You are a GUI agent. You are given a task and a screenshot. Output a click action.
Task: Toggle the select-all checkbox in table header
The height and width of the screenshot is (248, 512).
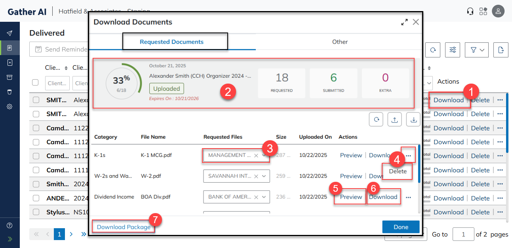coord(35,82)
